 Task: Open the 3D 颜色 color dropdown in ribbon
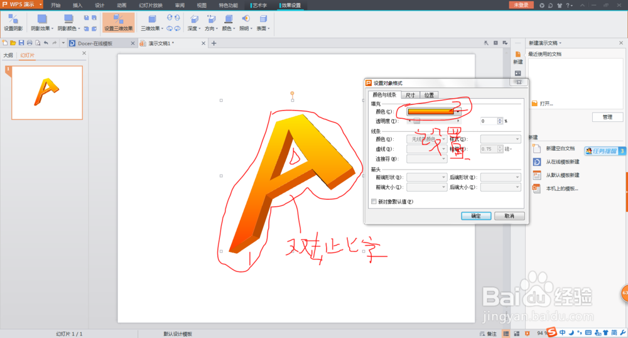point(229,23)
